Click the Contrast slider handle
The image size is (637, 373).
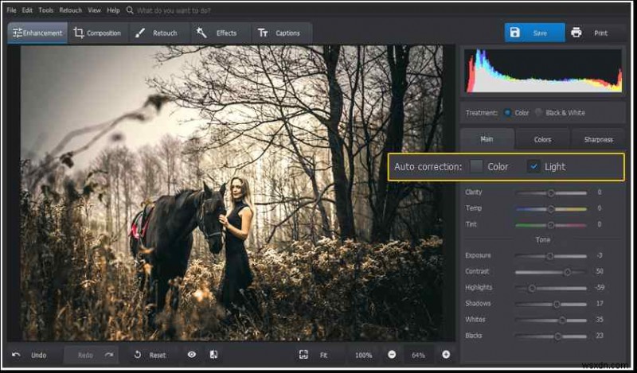(568, 272)
